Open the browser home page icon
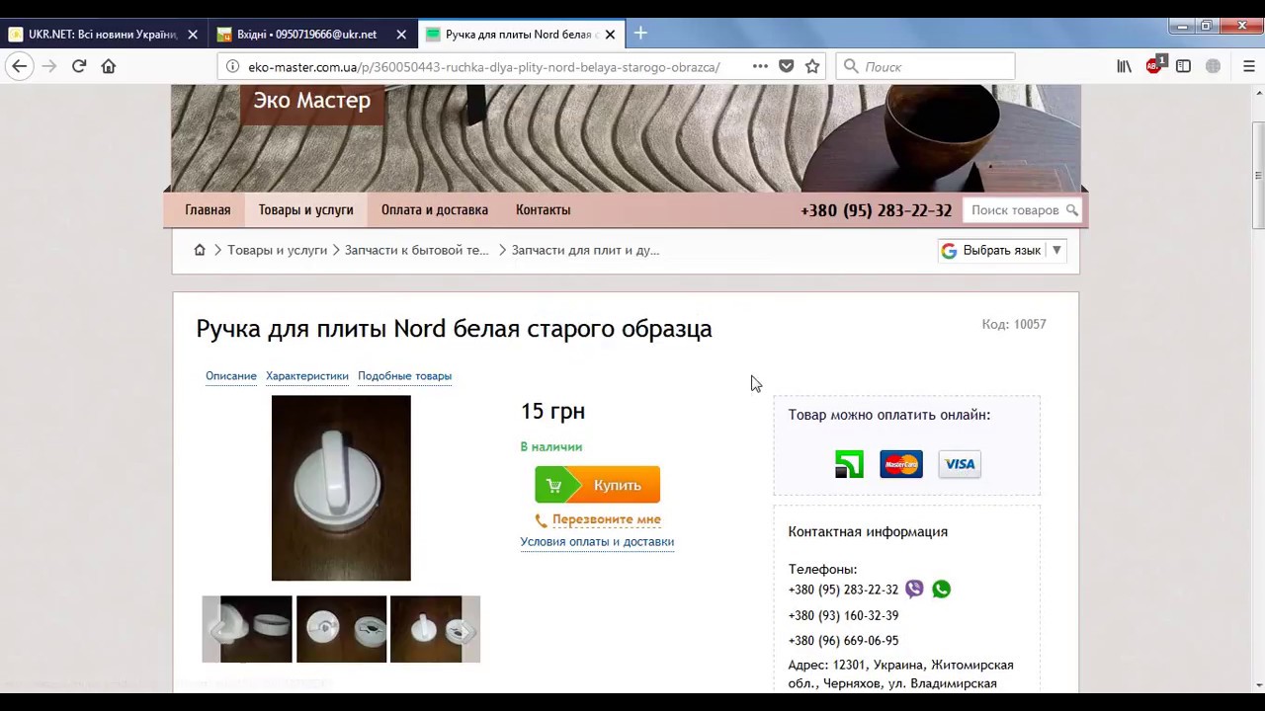1265x711 pixels. pos(109,66)
